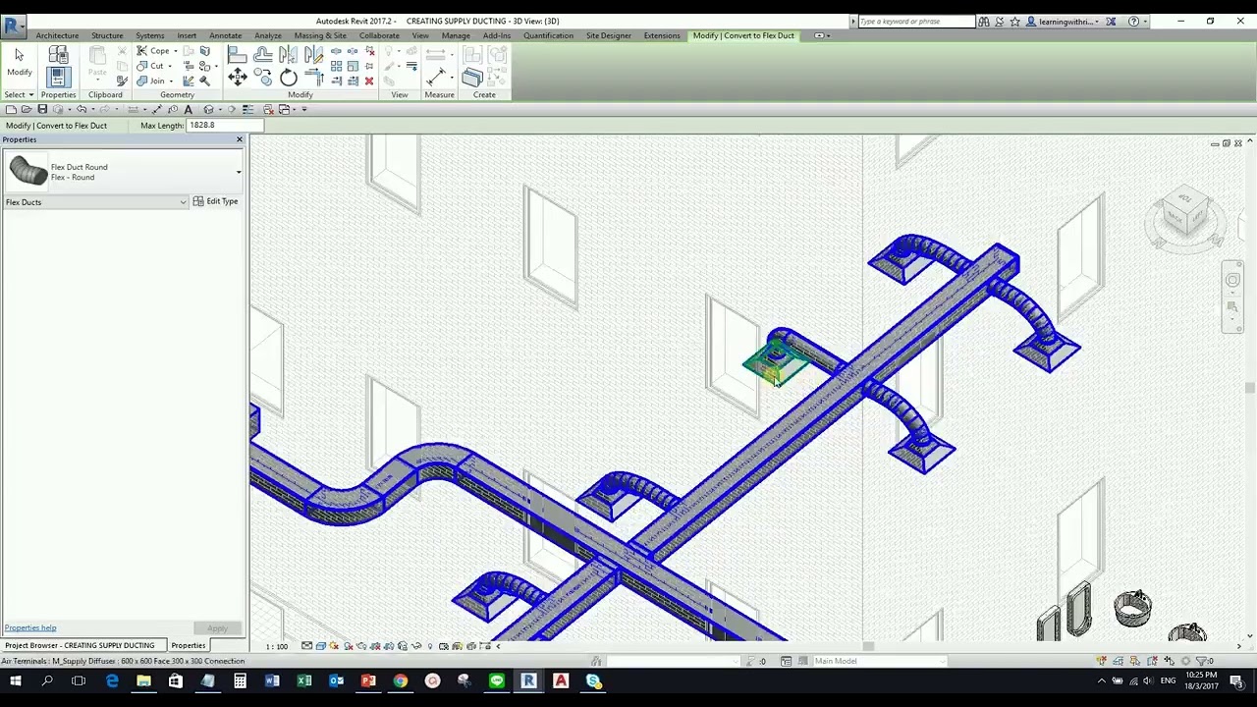Switch to the Collaborate tab
The height and width of the screenshot is (707, 1257).
pyautogui.click(x=379, y=35)
